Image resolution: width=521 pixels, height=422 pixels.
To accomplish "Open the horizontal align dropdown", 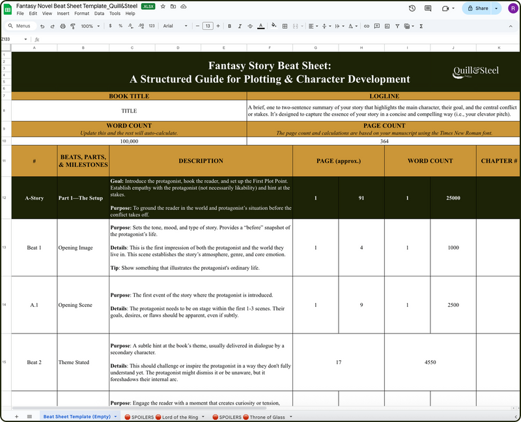I will click(x=313, y=26).
